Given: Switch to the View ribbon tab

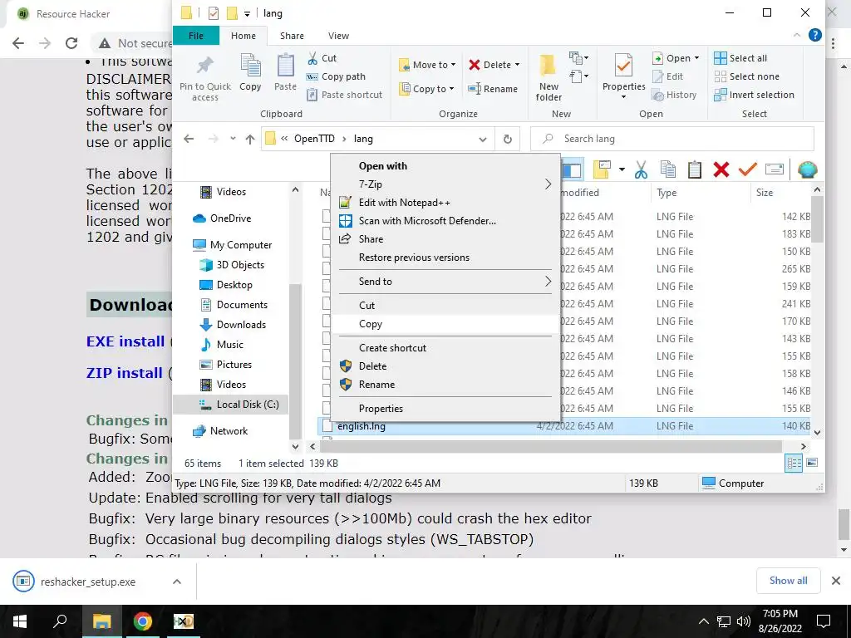Looking at the screenshot, I should pos(338,36).
